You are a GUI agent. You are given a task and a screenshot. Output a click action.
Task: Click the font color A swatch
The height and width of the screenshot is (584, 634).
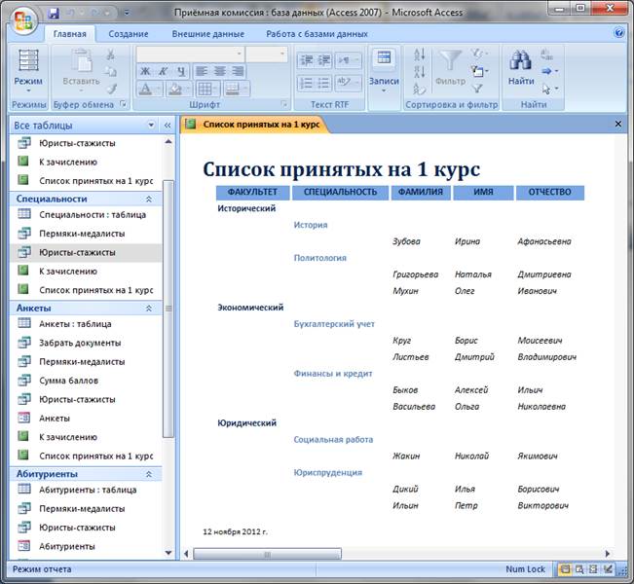(145, 89)
